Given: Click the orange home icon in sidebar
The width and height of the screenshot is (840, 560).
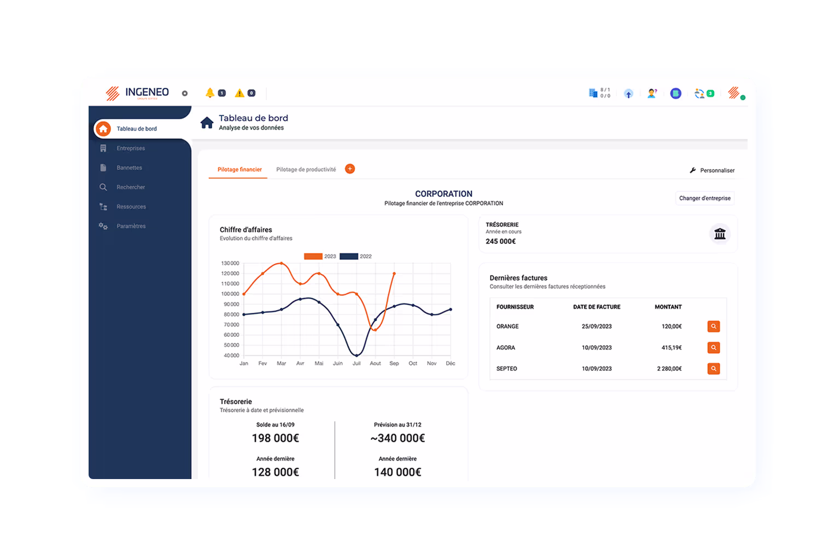Looking at the screenshot, I should pyautogui.click(x=103, y=129).
